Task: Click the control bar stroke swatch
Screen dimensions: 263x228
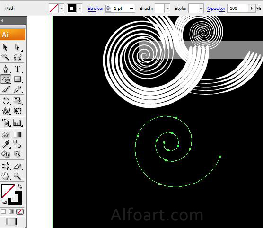Action: [x=71, y=8]
